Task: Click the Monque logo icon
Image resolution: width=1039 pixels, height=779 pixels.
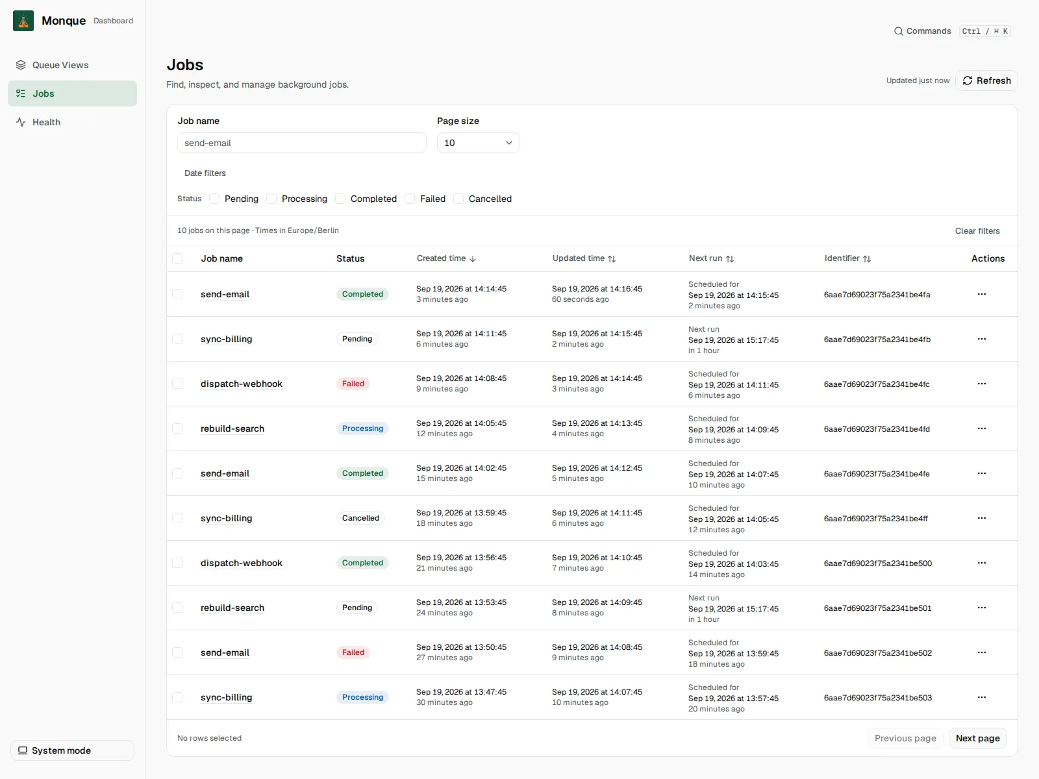Action: point(23,21)
